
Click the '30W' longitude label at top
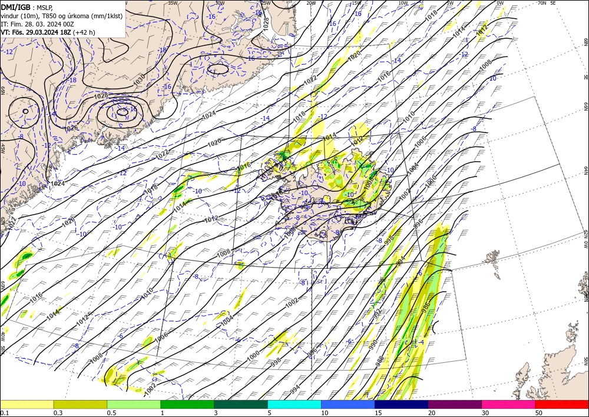(220, 3)
